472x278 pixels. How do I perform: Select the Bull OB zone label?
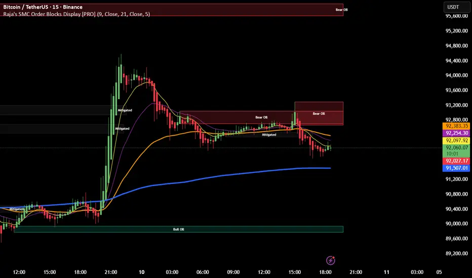tap(178, 229)
